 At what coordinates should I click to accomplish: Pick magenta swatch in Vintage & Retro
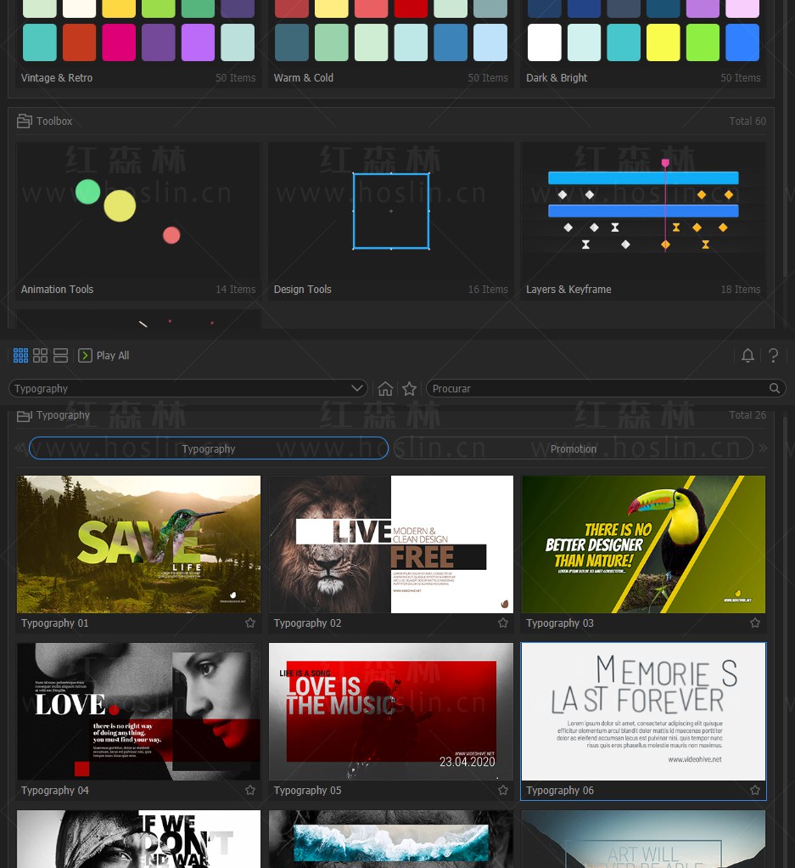click(x=119, y=42)
